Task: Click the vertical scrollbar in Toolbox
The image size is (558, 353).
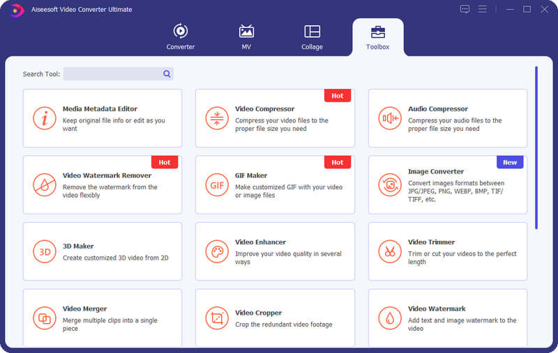Action: pos(536,148)
